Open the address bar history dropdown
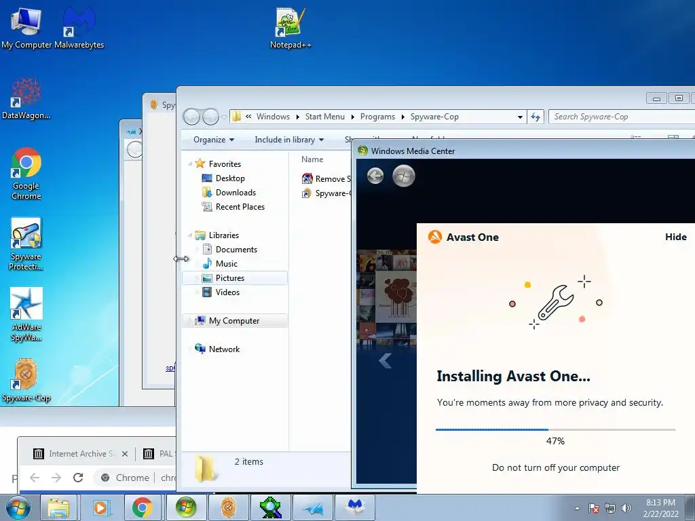This screenshot has height=521, width=695. point(520,117)
